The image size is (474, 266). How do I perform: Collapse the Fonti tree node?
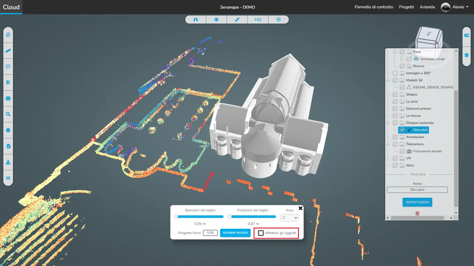click(394, 52)
